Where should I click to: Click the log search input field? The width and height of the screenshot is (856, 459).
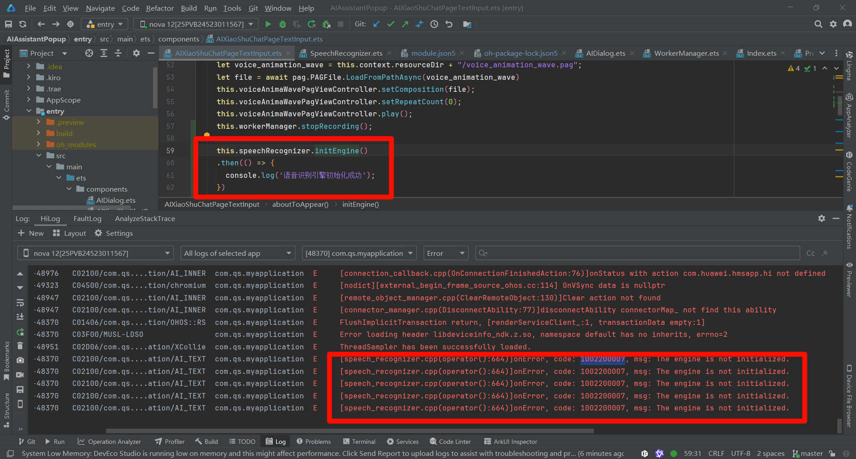[x=638, y=253]
